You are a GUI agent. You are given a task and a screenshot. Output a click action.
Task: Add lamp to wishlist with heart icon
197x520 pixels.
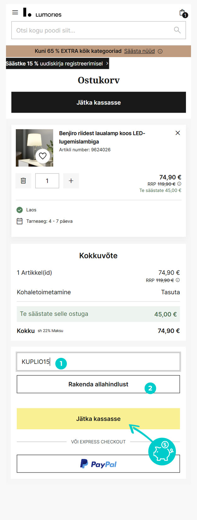[x=43, y=156]
